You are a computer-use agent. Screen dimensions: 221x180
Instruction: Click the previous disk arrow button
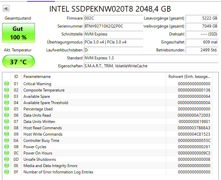click(x=6, y=9)
